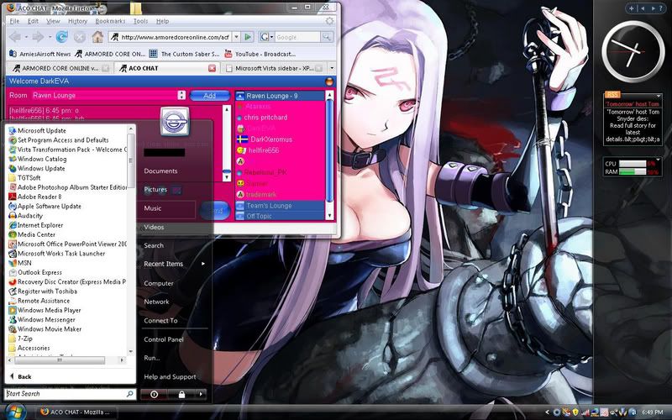
Task: Click the Add room button
Action: pos(209,96)
